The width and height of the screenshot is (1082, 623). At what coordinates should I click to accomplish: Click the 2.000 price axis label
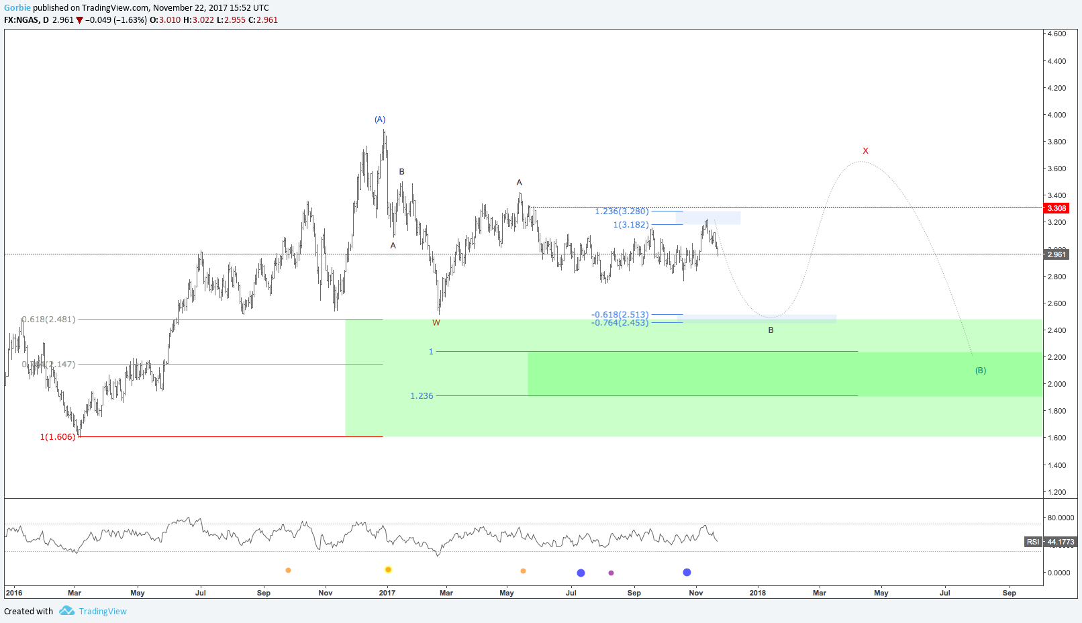[1056, 384]
